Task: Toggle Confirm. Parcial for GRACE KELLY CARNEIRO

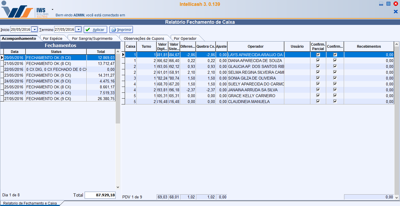Action: tap(318, 96)
